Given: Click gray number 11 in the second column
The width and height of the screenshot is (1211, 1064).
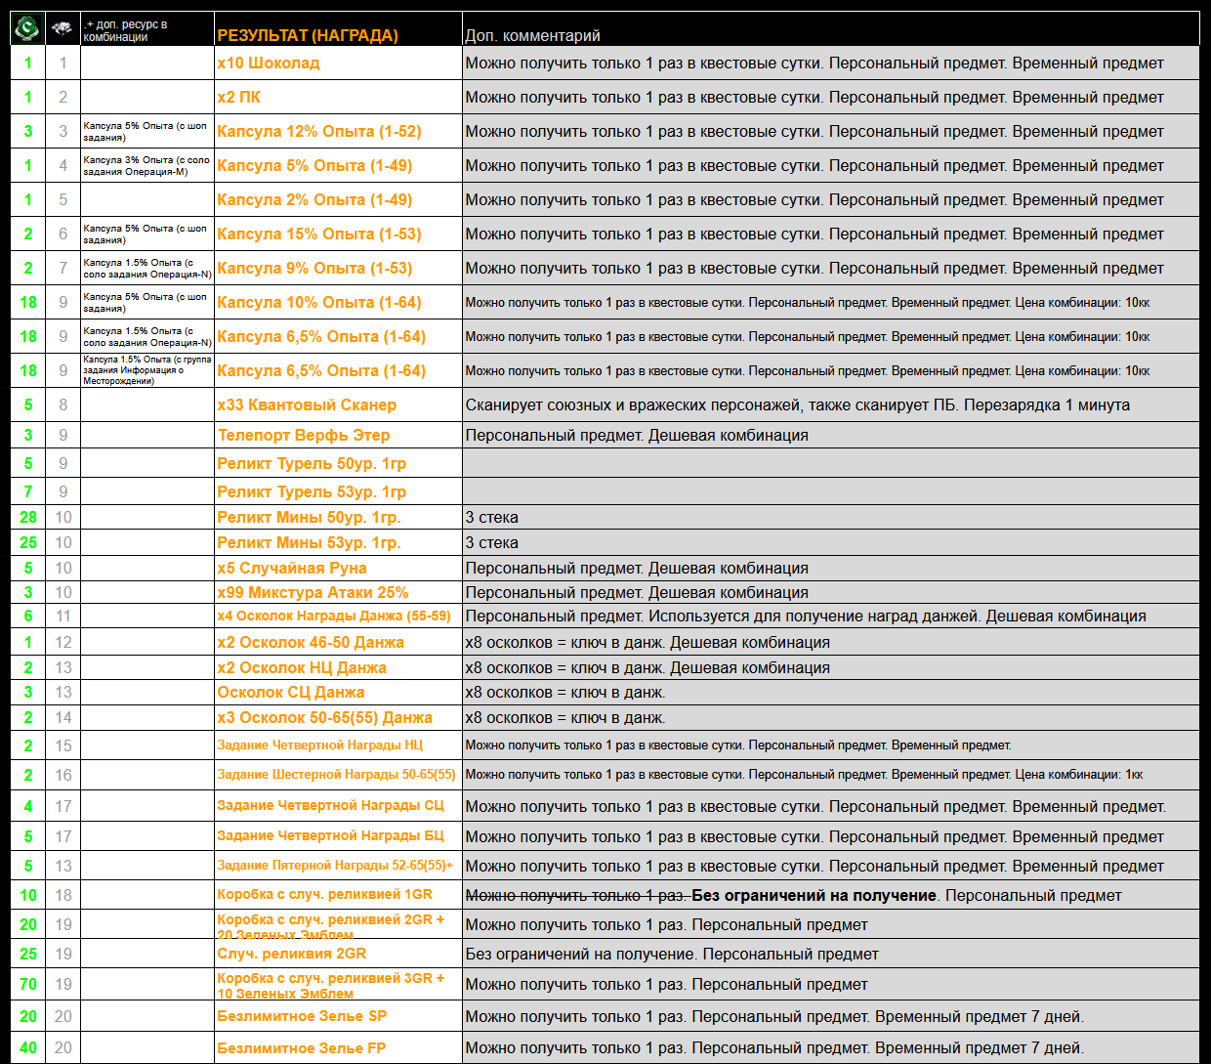Looking at the screenshot, I should pyautogui.click(x=63, y=616).
